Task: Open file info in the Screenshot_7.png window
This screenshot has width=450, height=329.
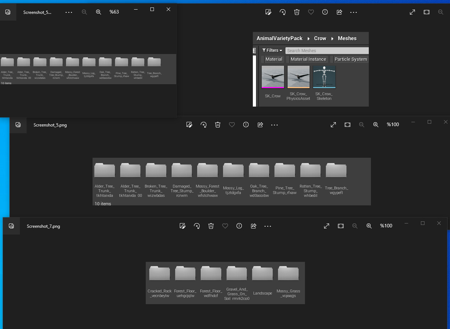Action: (239, 226)
